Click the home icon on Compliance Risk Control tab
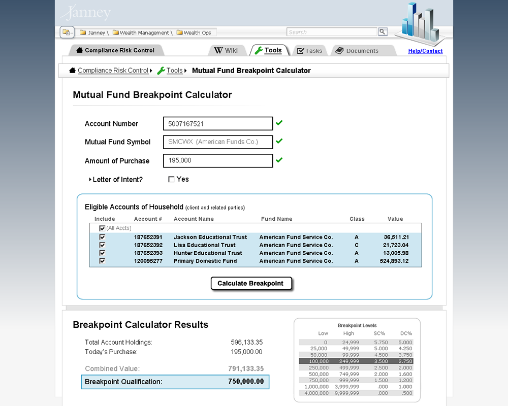 (79, 50)
